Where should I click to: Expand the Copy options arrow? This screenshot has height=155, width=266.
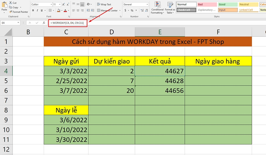click(x=21, y=7)
